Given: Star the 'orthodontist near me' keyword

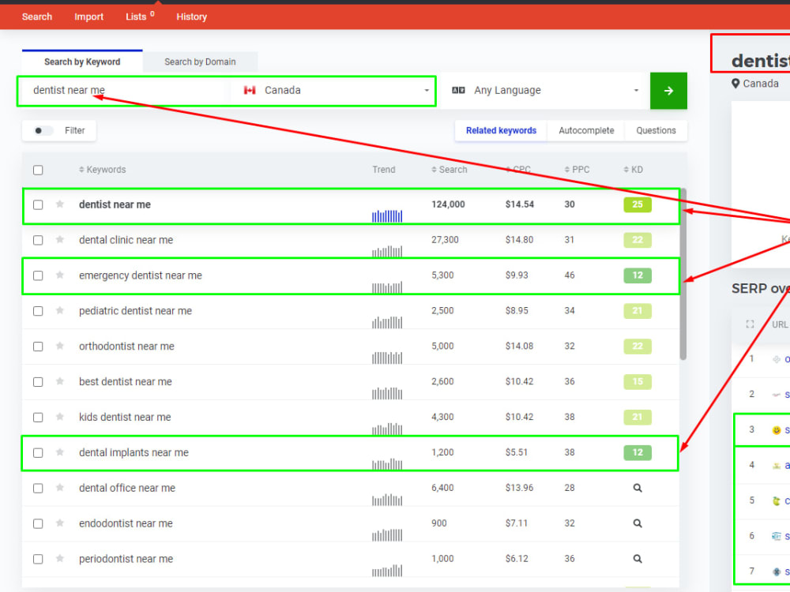Looking at the screenshot, I should [x=60, y=346].
